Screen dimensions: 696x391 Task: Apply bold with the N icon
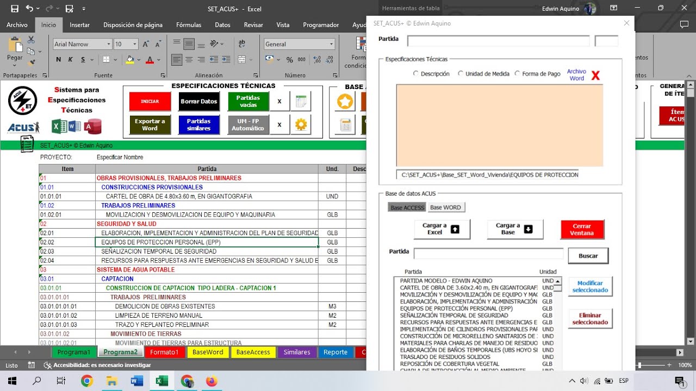pos(58,60)
